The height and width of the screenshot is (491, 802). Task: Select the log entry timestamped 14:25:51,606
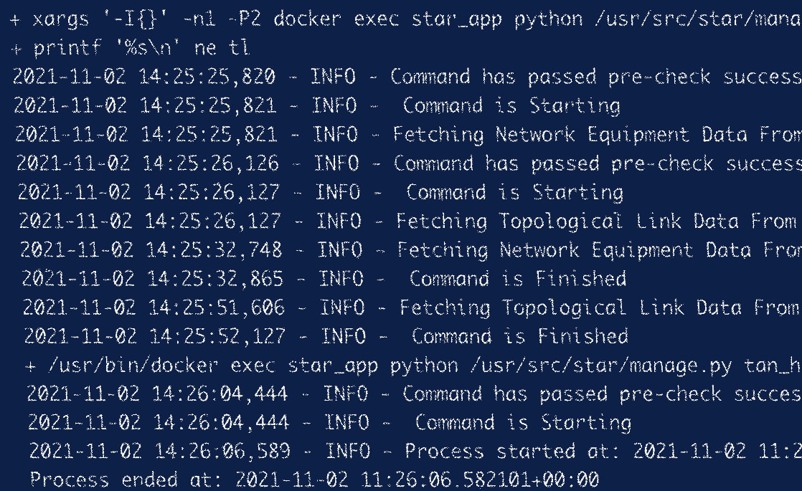click(x=410, y=308)
